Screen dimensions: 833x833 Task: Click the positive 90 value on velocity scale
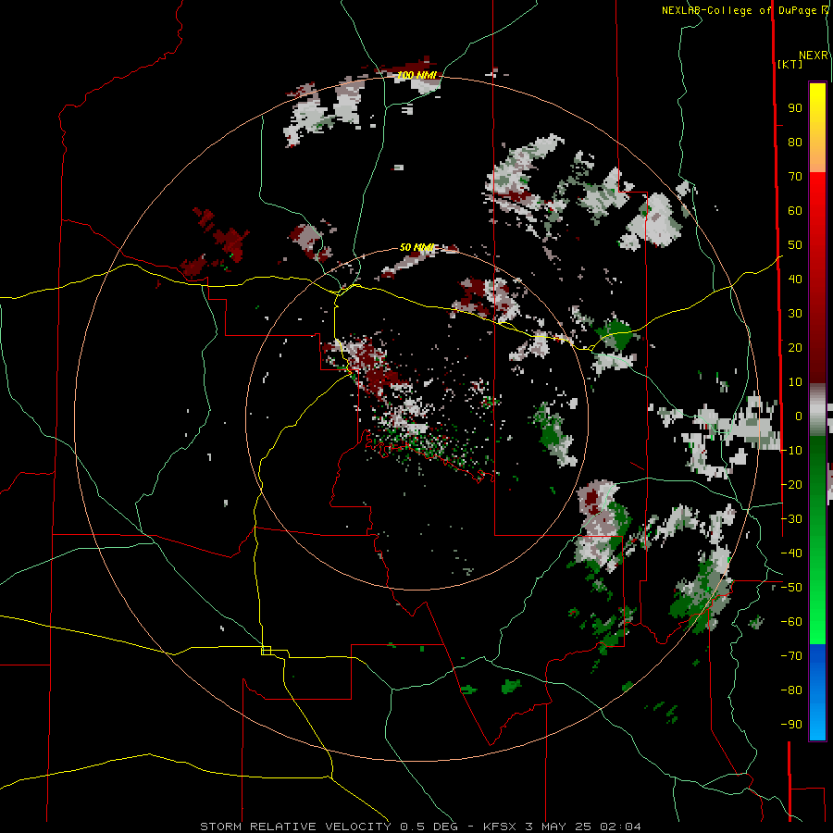795,108
